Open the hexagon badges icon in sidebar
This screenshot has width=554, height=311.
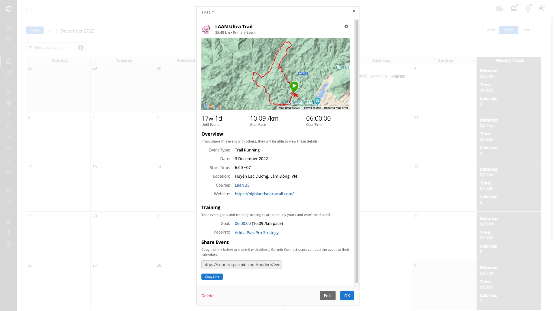pos(9,221)
